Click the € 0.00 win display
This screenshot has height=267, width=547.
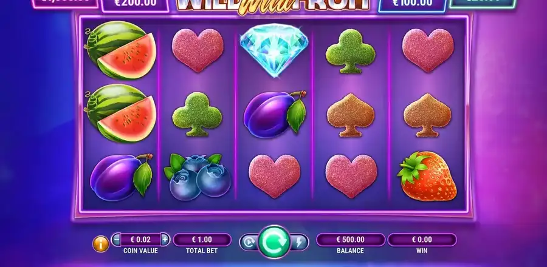click(422, 240)
